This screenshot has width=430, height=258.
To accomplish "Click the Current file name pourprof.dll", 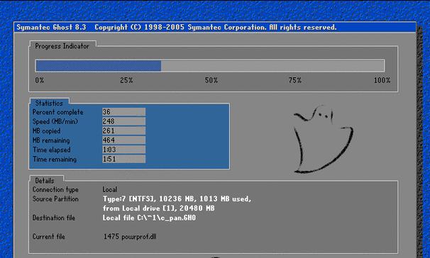I will coord(130,237).
